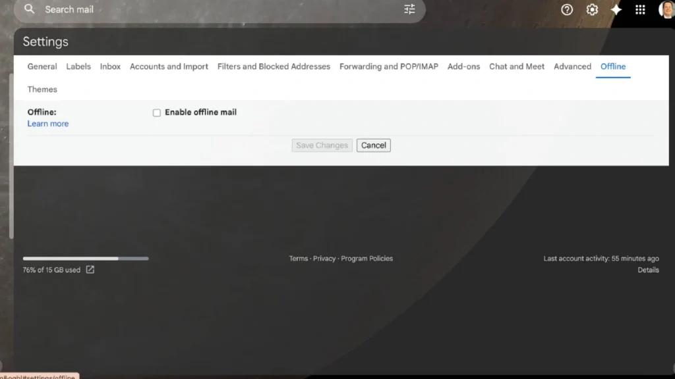Click the storage usage progress bar
Image resolution: width=675 pixels, height=379 pixels.
point(86,259)
